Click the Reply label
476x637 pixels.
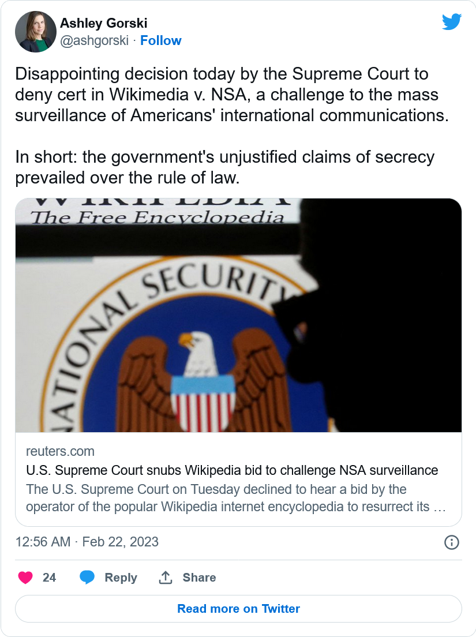coord(121,578)
